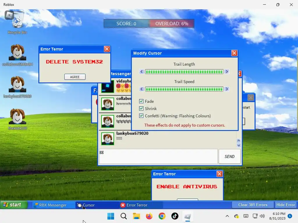This screenshot has height=223, width=298.
Task: Click the SCORE: 0 indicator
Action: coord(126,24)
